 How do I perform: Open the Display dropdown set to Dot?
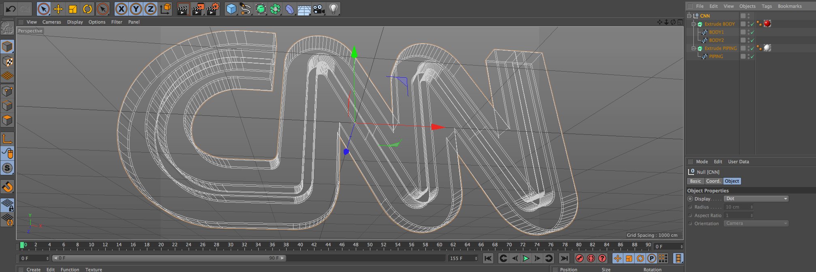click(756, 199)
